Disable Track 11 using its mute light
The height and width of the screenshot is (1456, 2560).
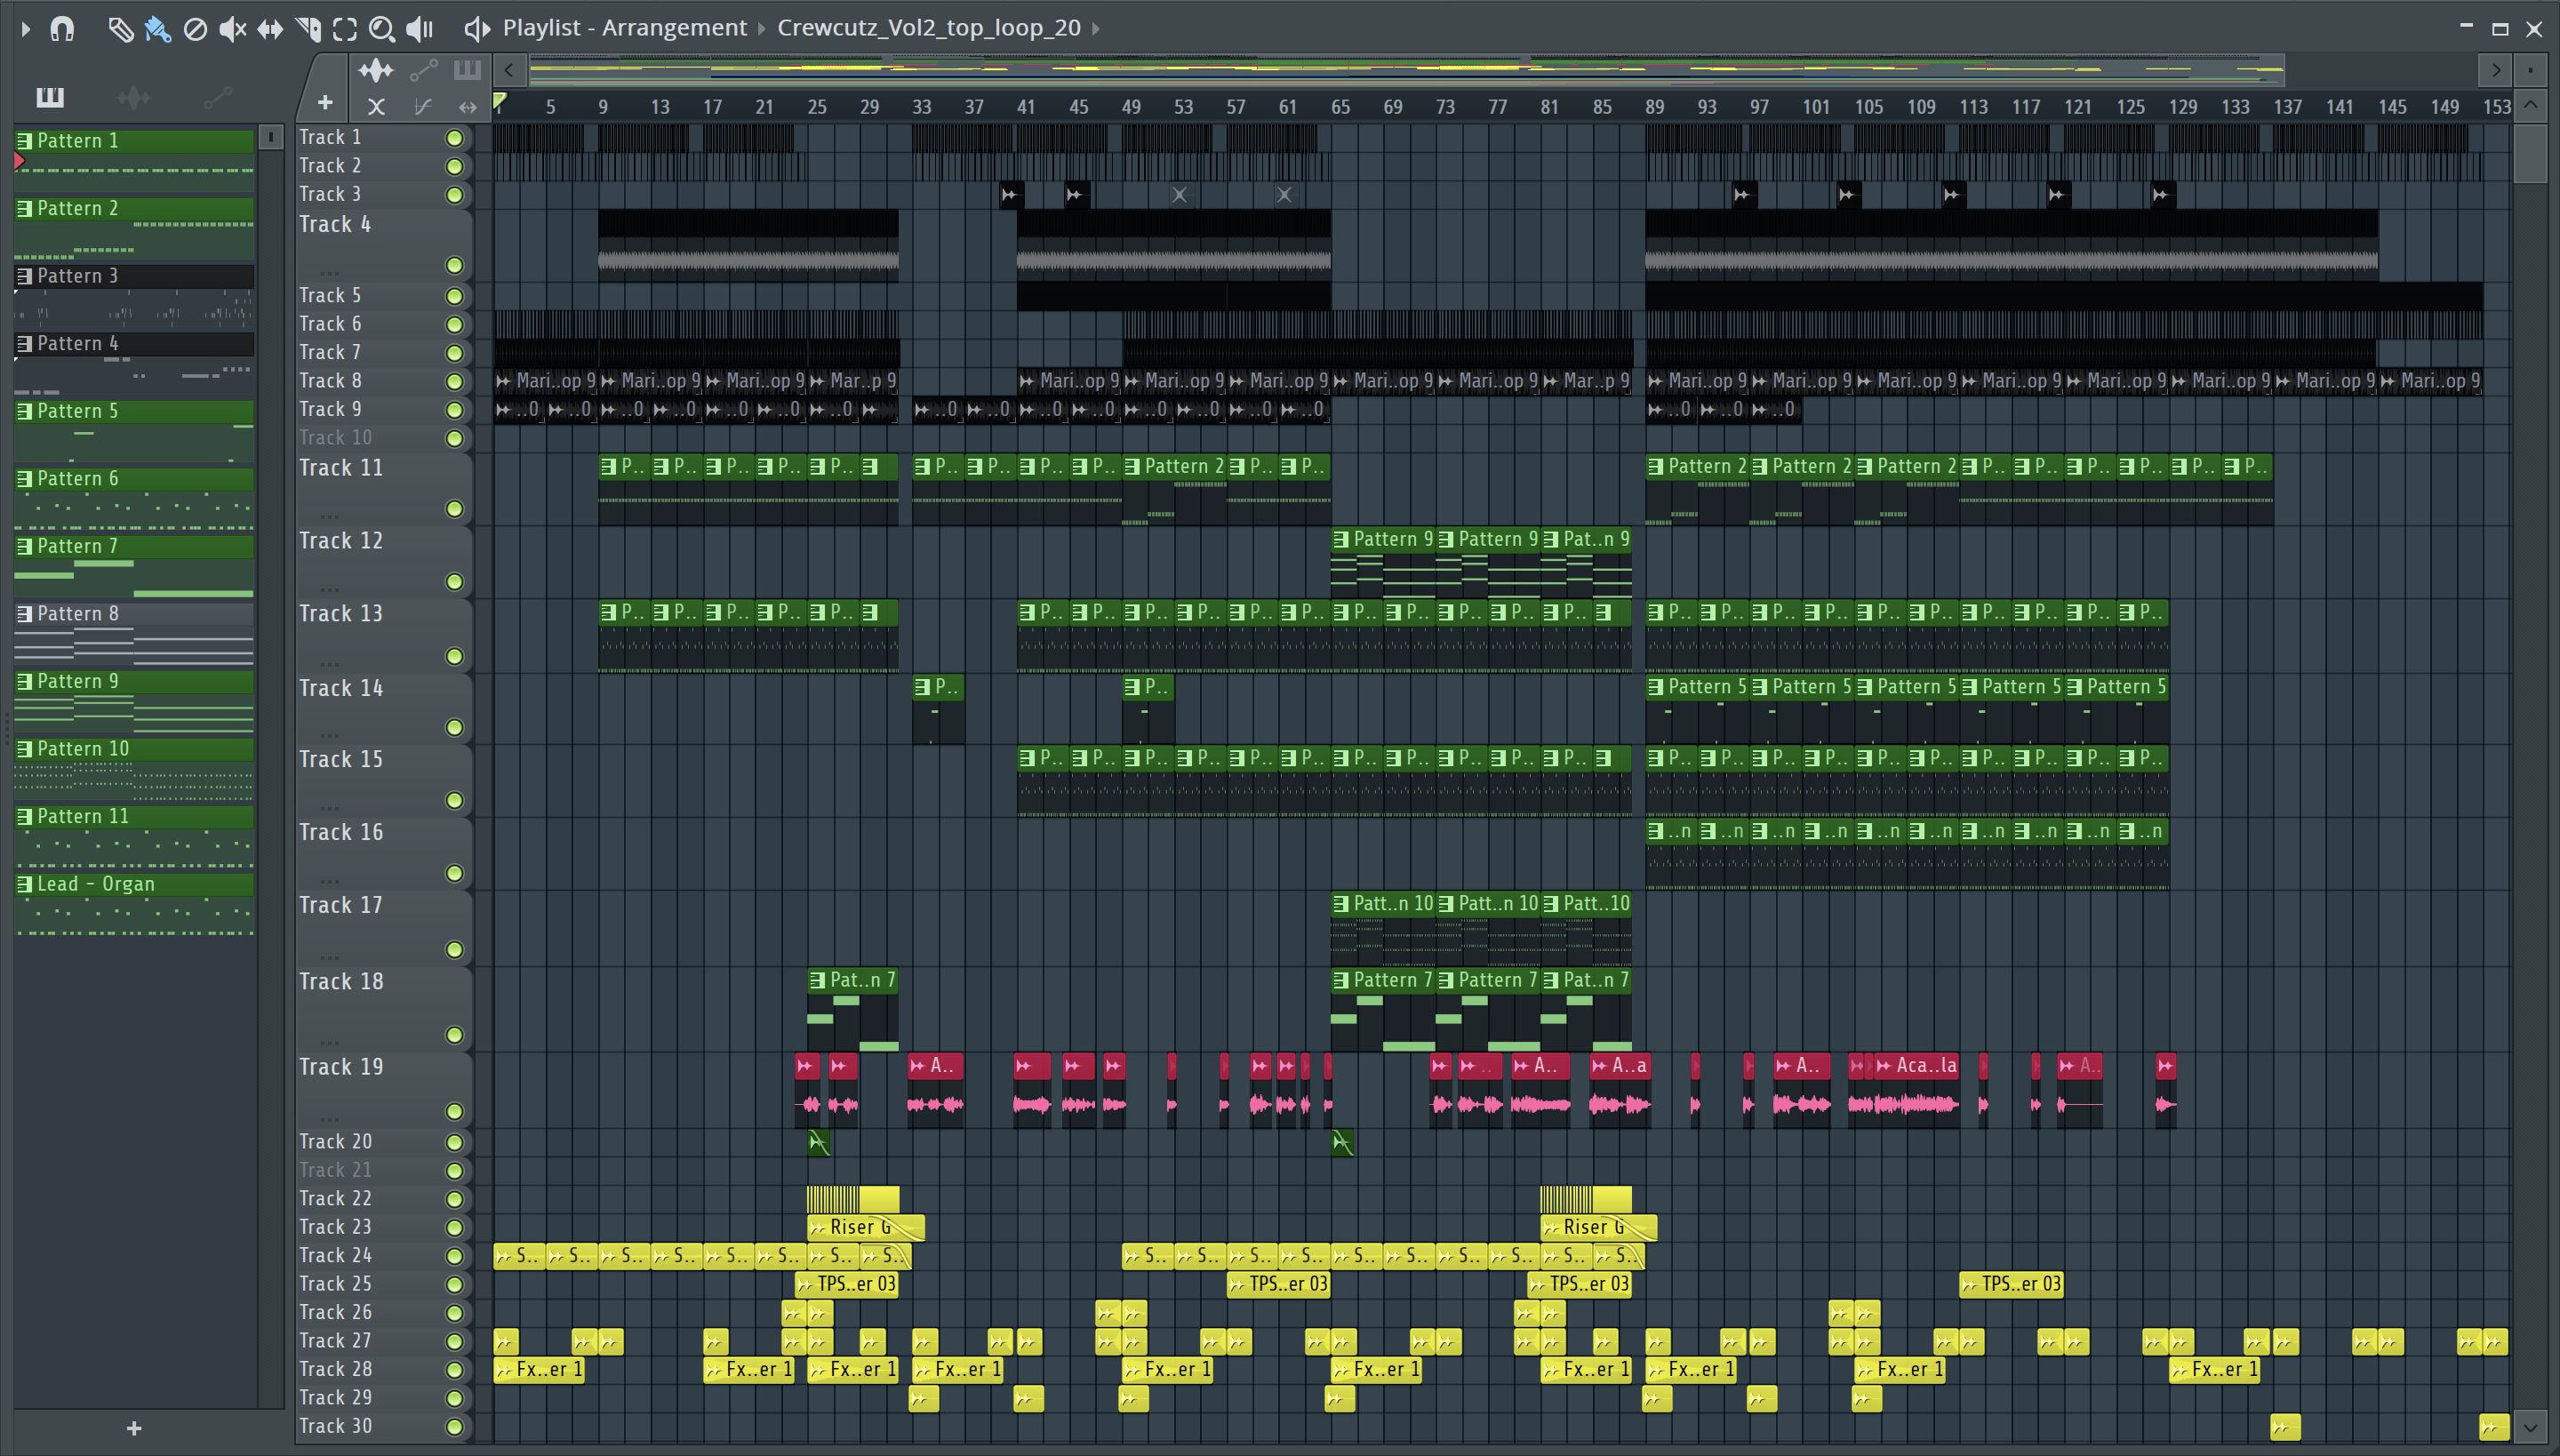[454, 510]
